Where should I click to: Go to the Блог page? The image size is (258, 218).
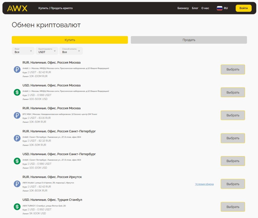tap(195, 8)
